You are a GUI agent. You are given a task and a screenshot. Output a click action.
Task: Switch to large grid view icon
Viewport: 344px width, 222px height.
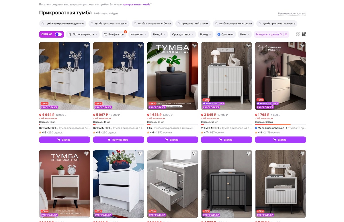[x=298, y=34]
